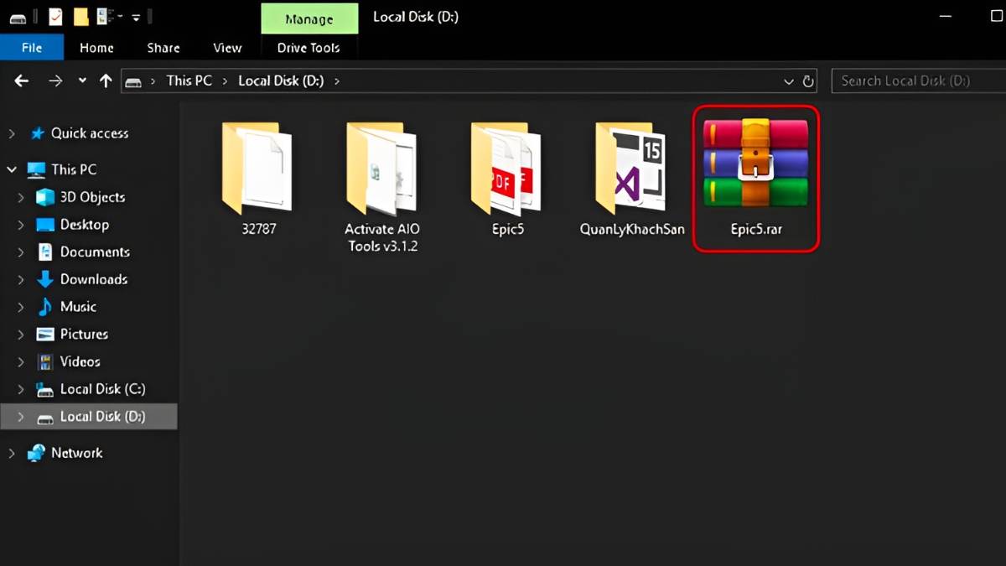Image resolution: width=1006 pixels, height=566 pixels.
Task: Expand the Desktop node
Action: pos(21,225)
